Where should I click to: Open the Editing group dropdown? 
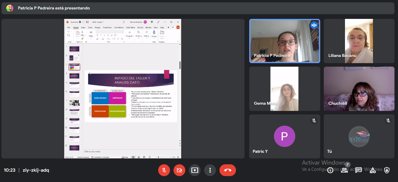(x=146, y=37)
